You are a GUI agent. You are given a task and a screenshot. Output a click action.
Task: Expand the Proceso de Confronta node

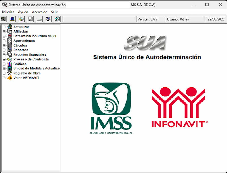tap(4, 59)
